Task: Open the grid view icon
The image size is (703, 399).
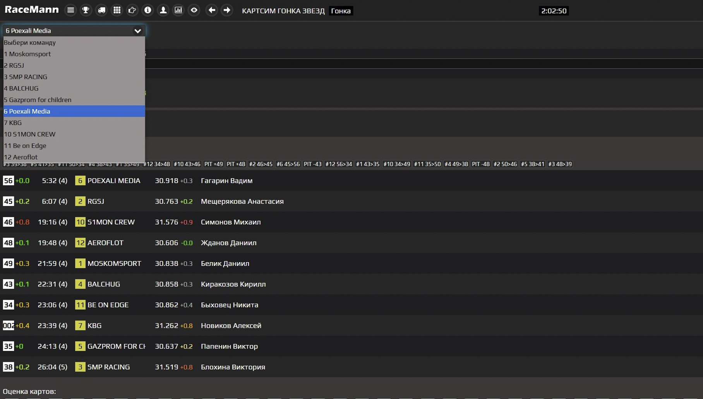Action: tap(117, 10)
